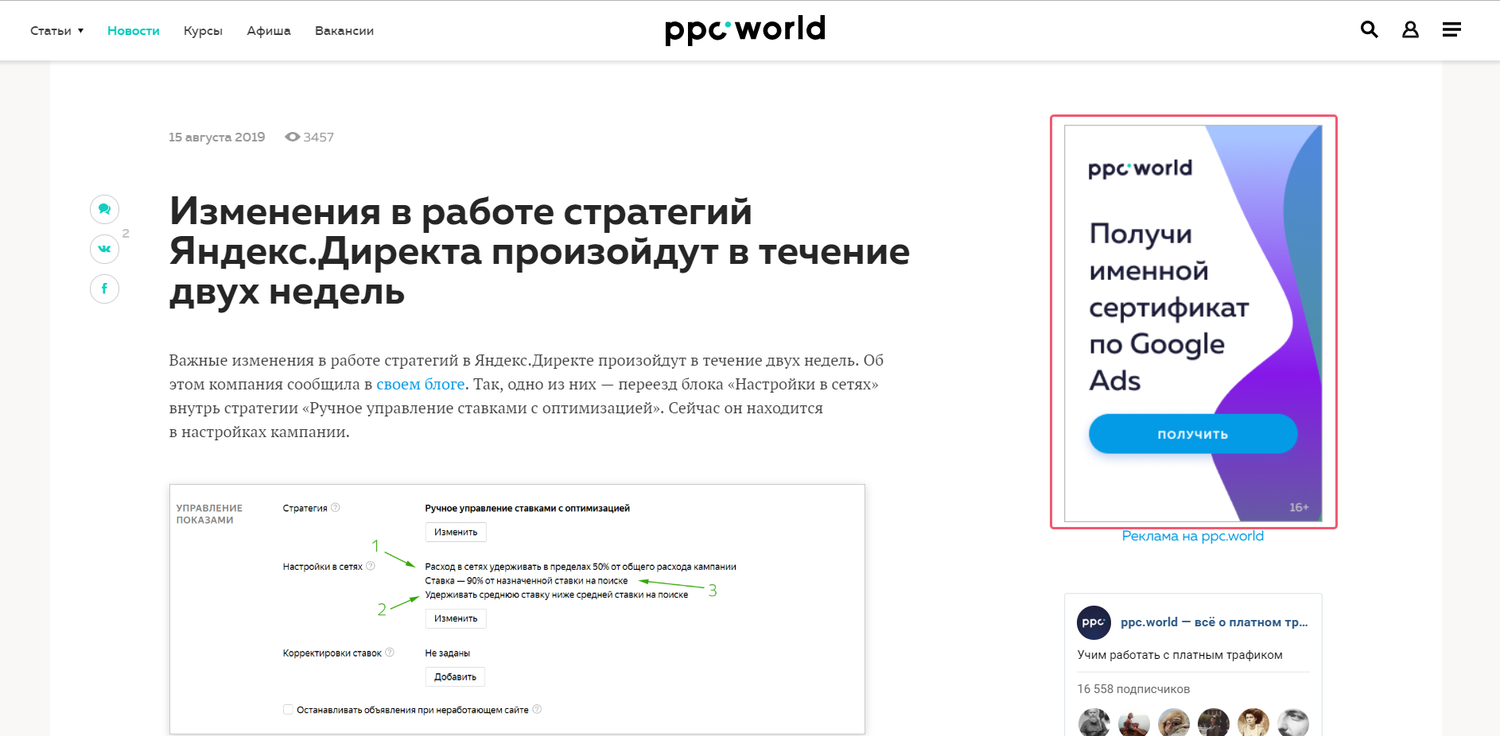Image resolution: width=1500 pixels, height=736 pixels.
Task: Click the comments bubble share icon
Action: (x=104, y=209)
